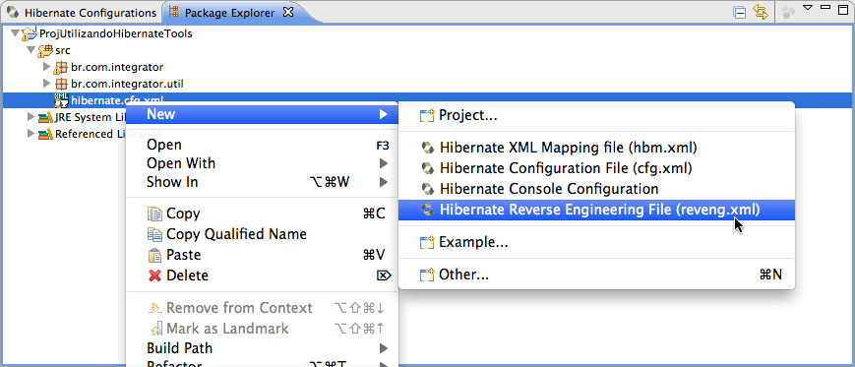
Task: Create Hibernate Configuration File (cfg.xml)
Action: click(596, 168)
